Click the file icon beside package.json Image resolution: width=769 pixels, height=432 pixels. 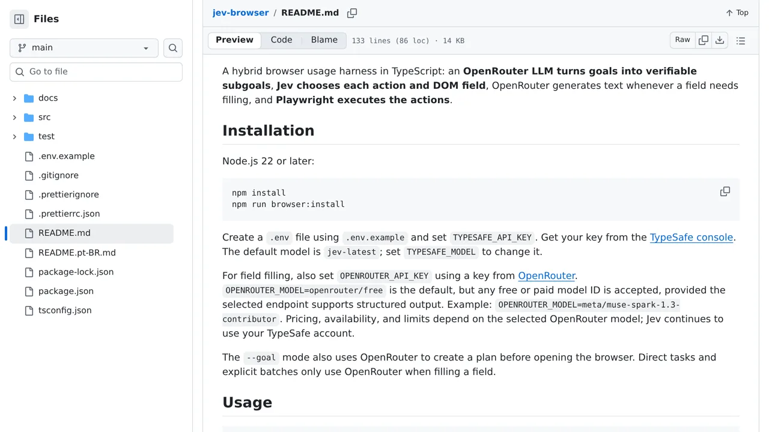pos(29,291)
